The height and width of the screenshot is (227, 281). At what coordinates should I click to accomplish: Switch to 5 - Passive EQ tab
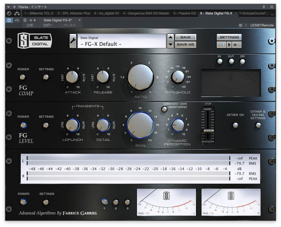pos(185,13)
